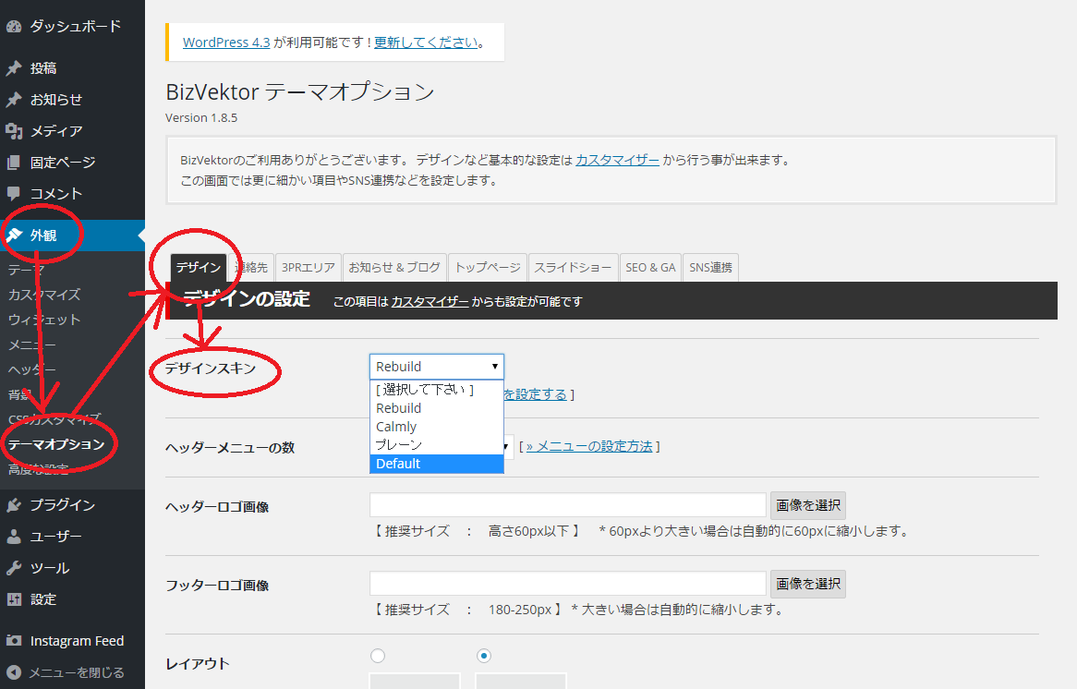Open the ヘッダーメニューの数 dropdown arrow
This screenshot has height=689, width=1077.
click(x=507, y=447)
